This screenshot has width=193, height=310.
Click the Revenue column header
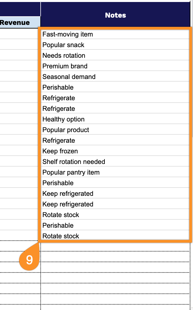pos(20,22)
